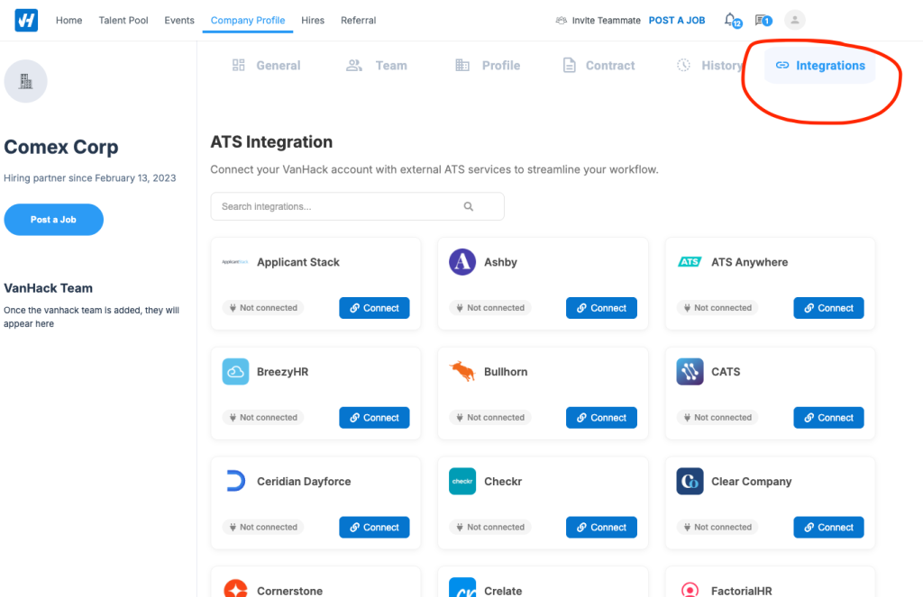Viewport: 923px width, 597px height.
Task: Open the Ashby integration icon
Action: click(x=462, y=261)
